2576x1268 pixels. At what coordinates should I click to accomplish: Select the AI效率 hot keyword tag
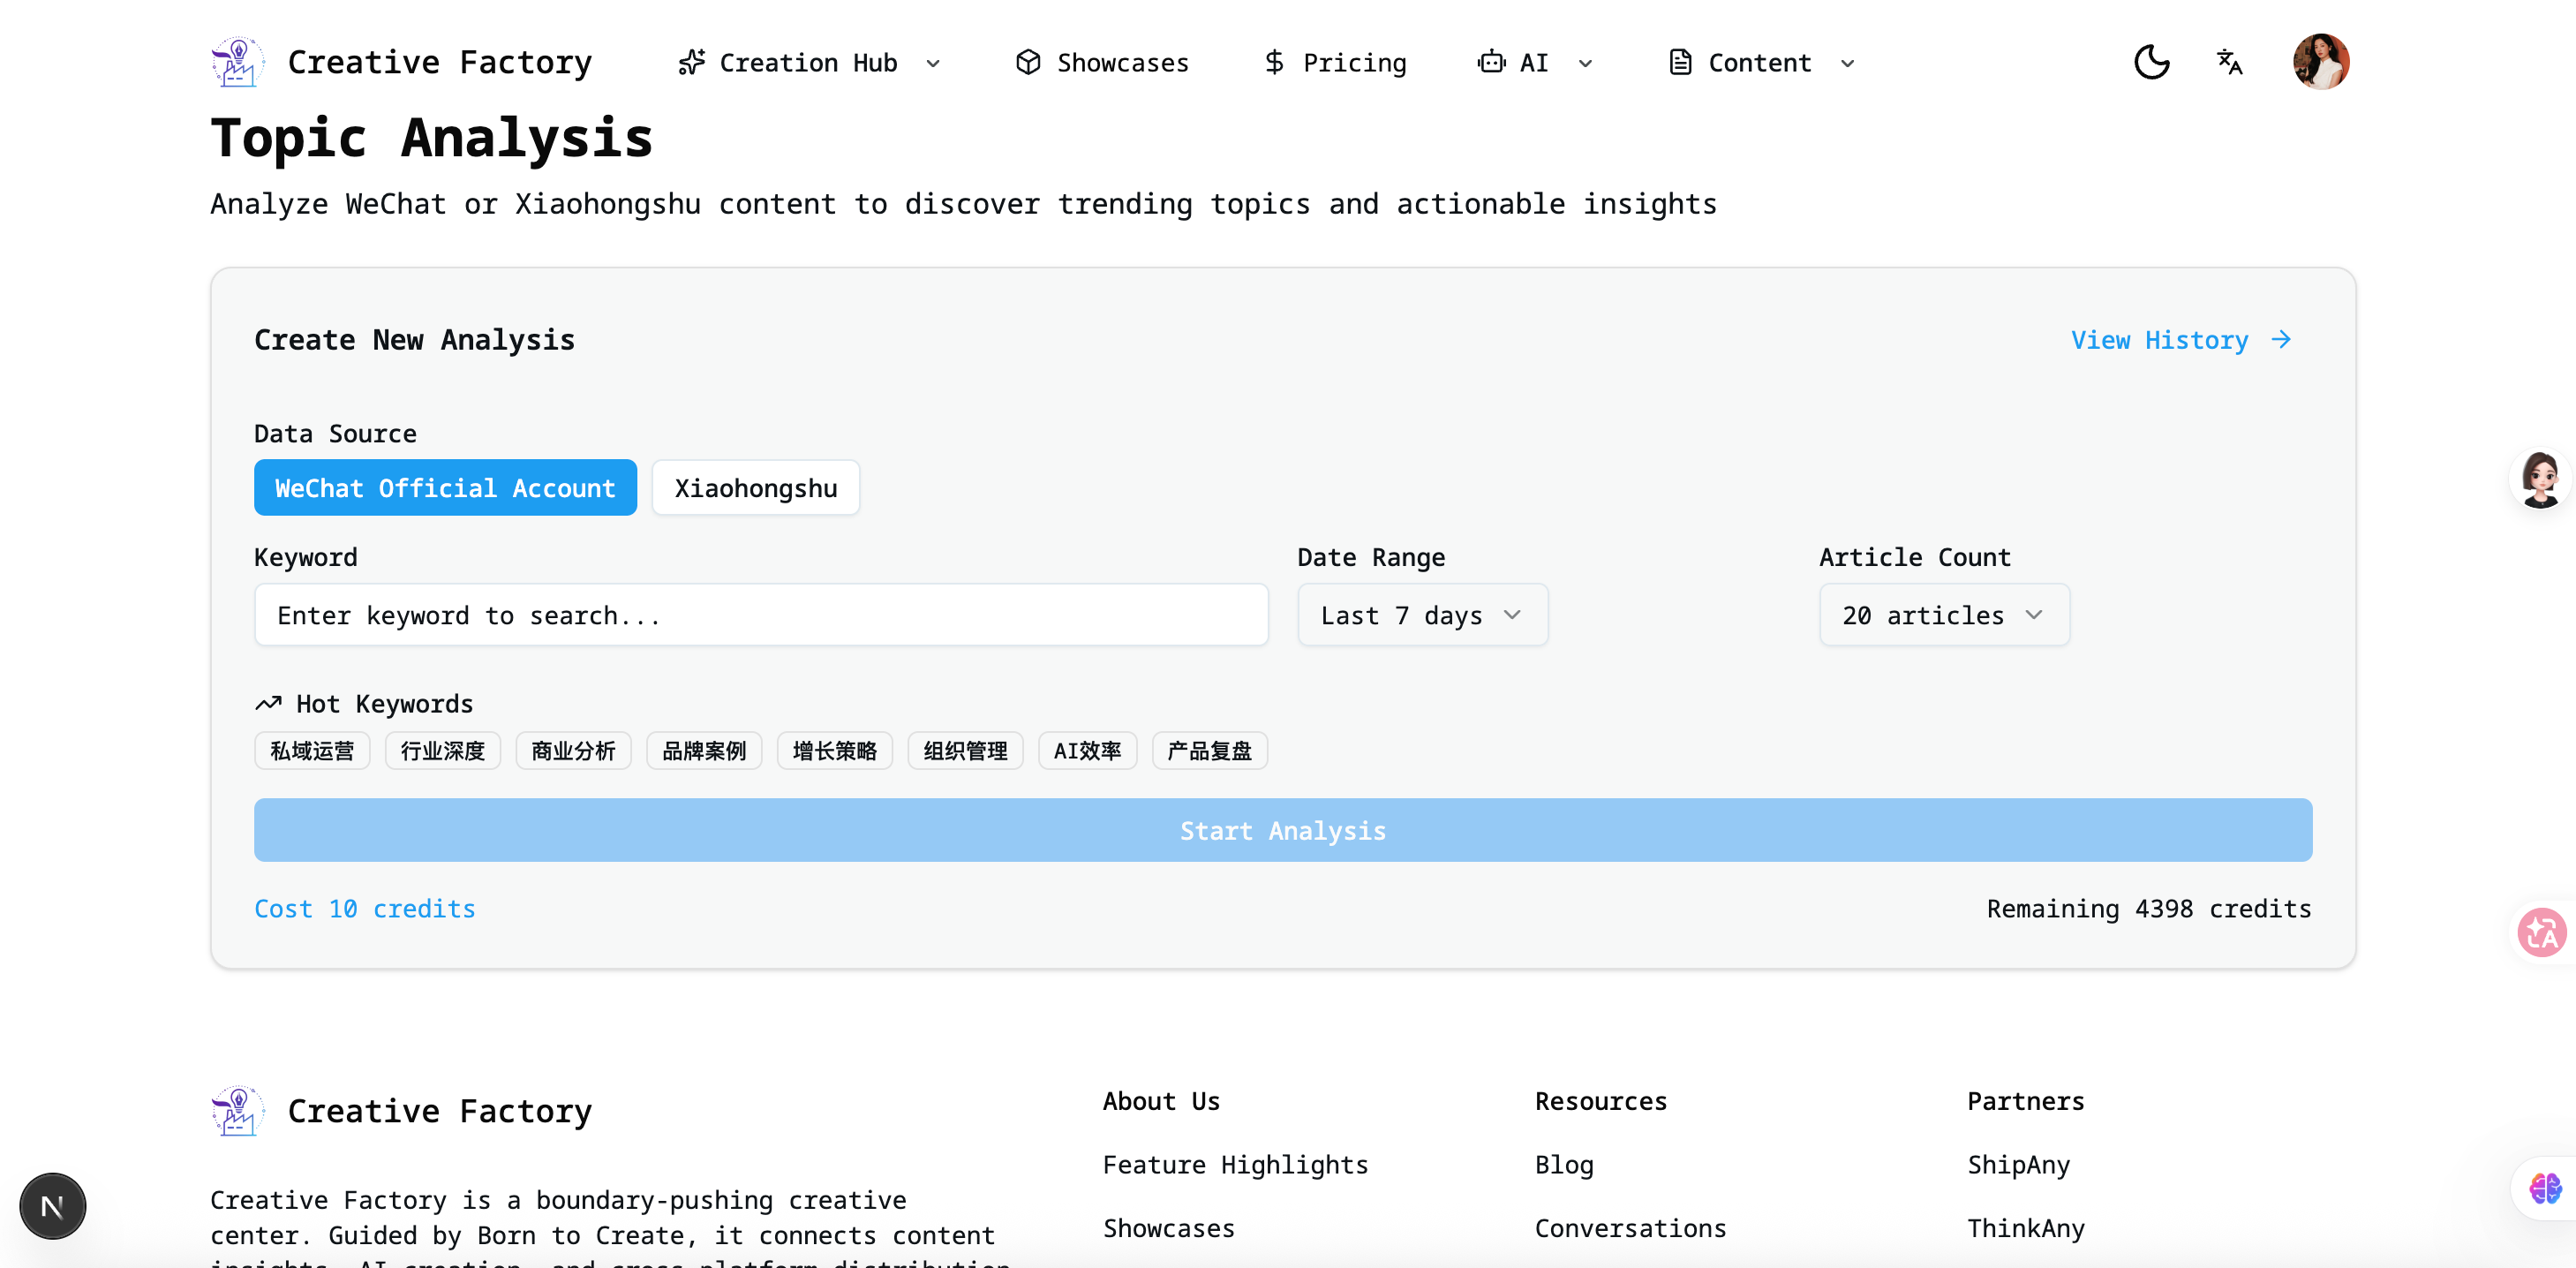(x=1087, y=751)
